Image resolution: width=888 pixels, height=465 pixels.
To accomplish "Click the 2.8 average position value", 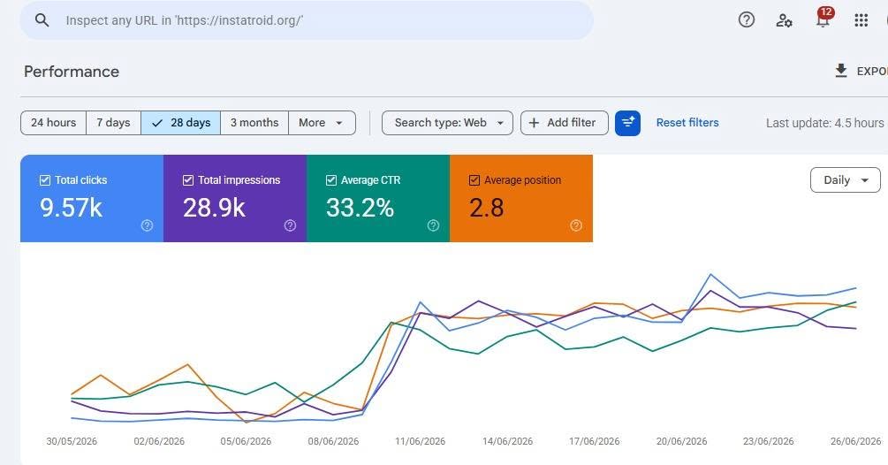I will 487,208.
